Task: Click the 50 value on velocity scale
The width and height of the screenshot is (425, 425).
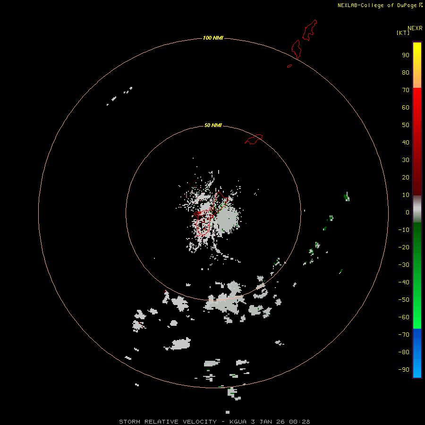Action: 406,125
